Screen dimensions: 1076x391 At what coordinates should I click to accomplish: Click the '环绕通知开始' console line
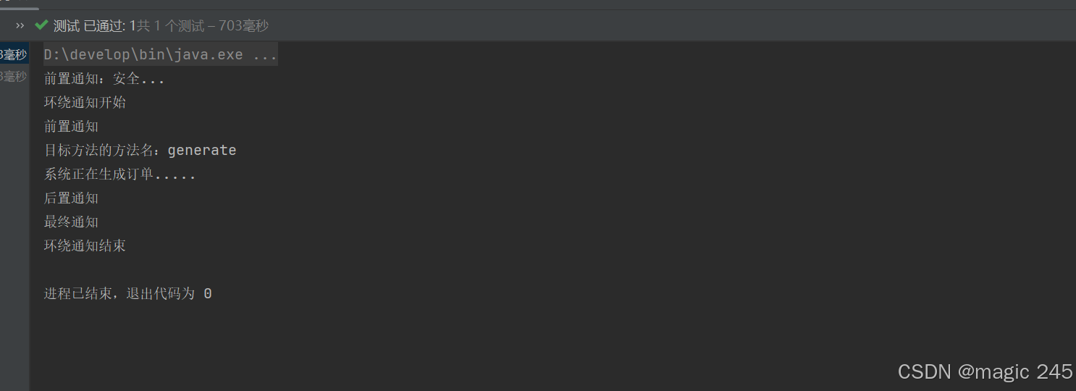tap(85, 103)
